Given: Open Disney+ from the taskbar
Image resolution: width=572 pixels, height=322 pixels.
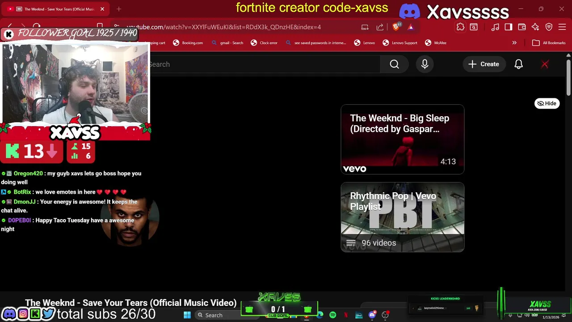Looking at the screenshot, I should tap(359, 315).
